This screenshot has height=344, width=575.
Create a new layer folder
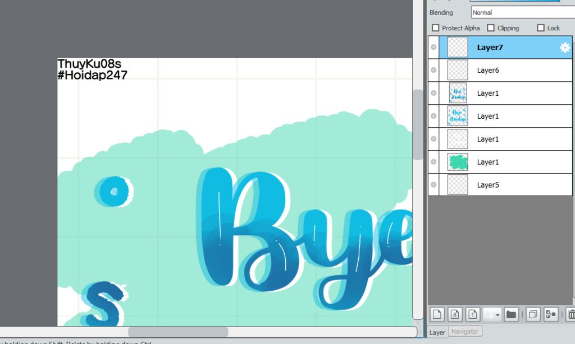point(511,314)
